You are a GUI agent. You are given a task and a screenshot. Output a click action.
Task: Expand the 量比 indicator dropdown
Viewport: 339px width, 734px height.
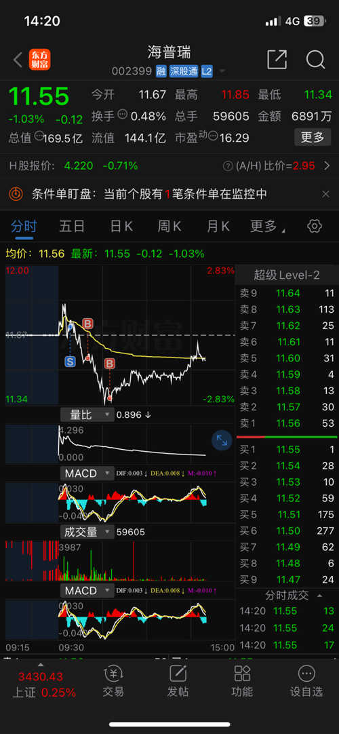[x=87, y=414]
